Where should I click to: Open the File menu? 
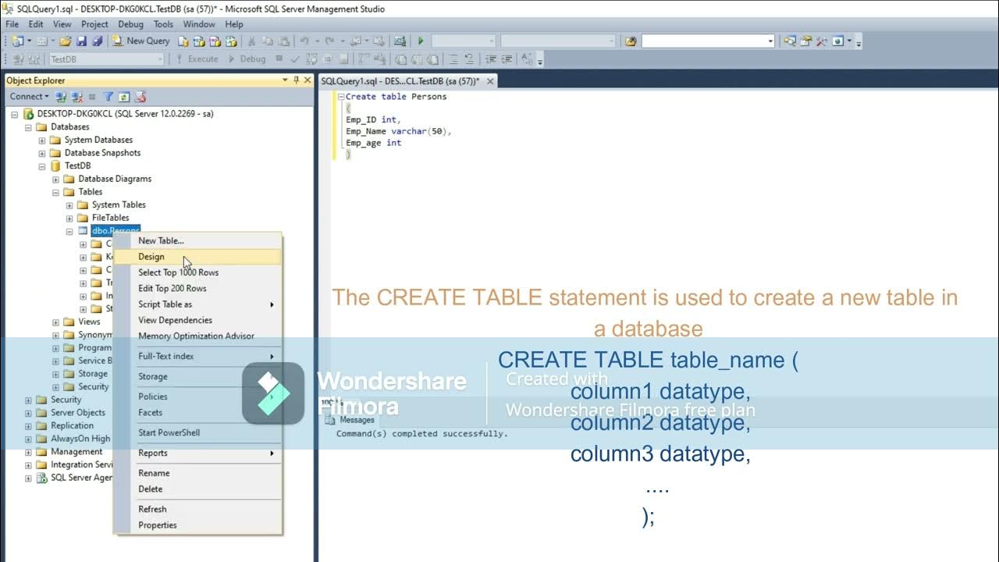[x=12, y=24]
